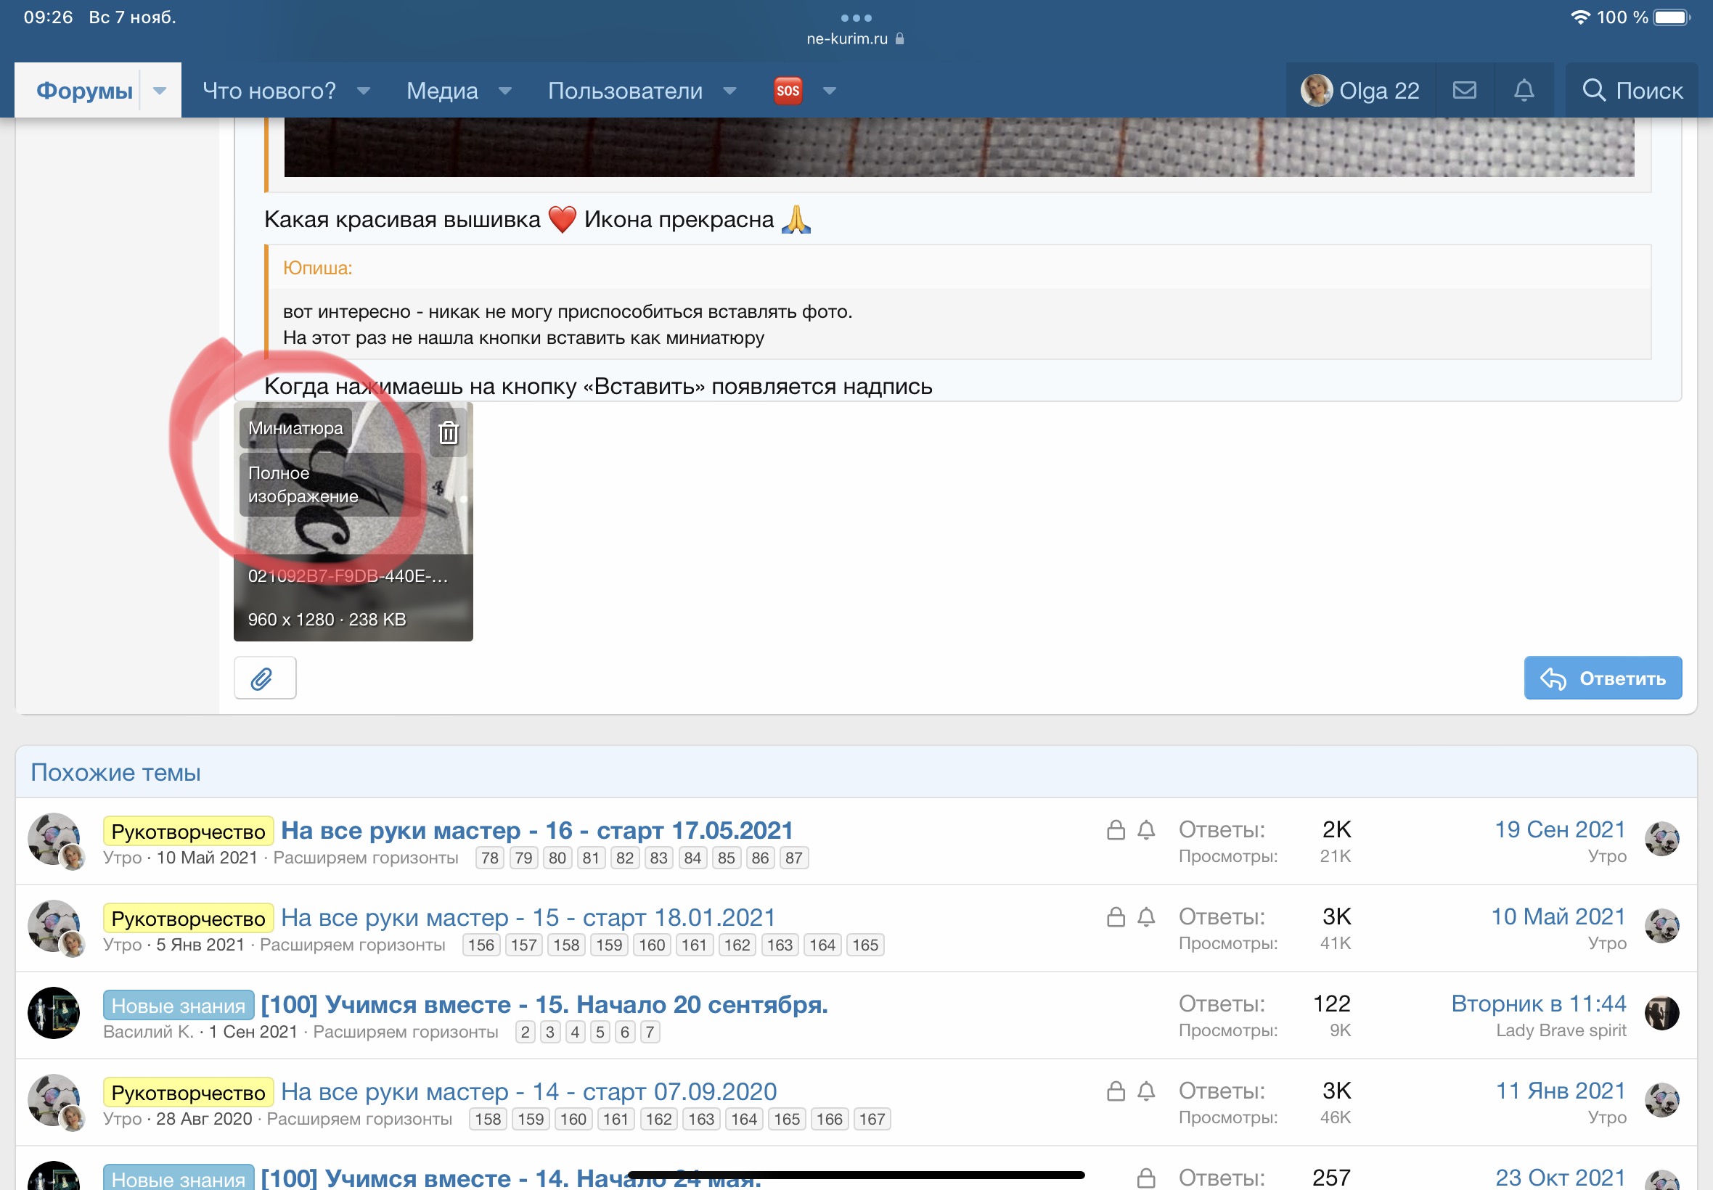Click the lock icon on the master-15 thread
1713x1190 pixels.
[x=1116, y=916]
